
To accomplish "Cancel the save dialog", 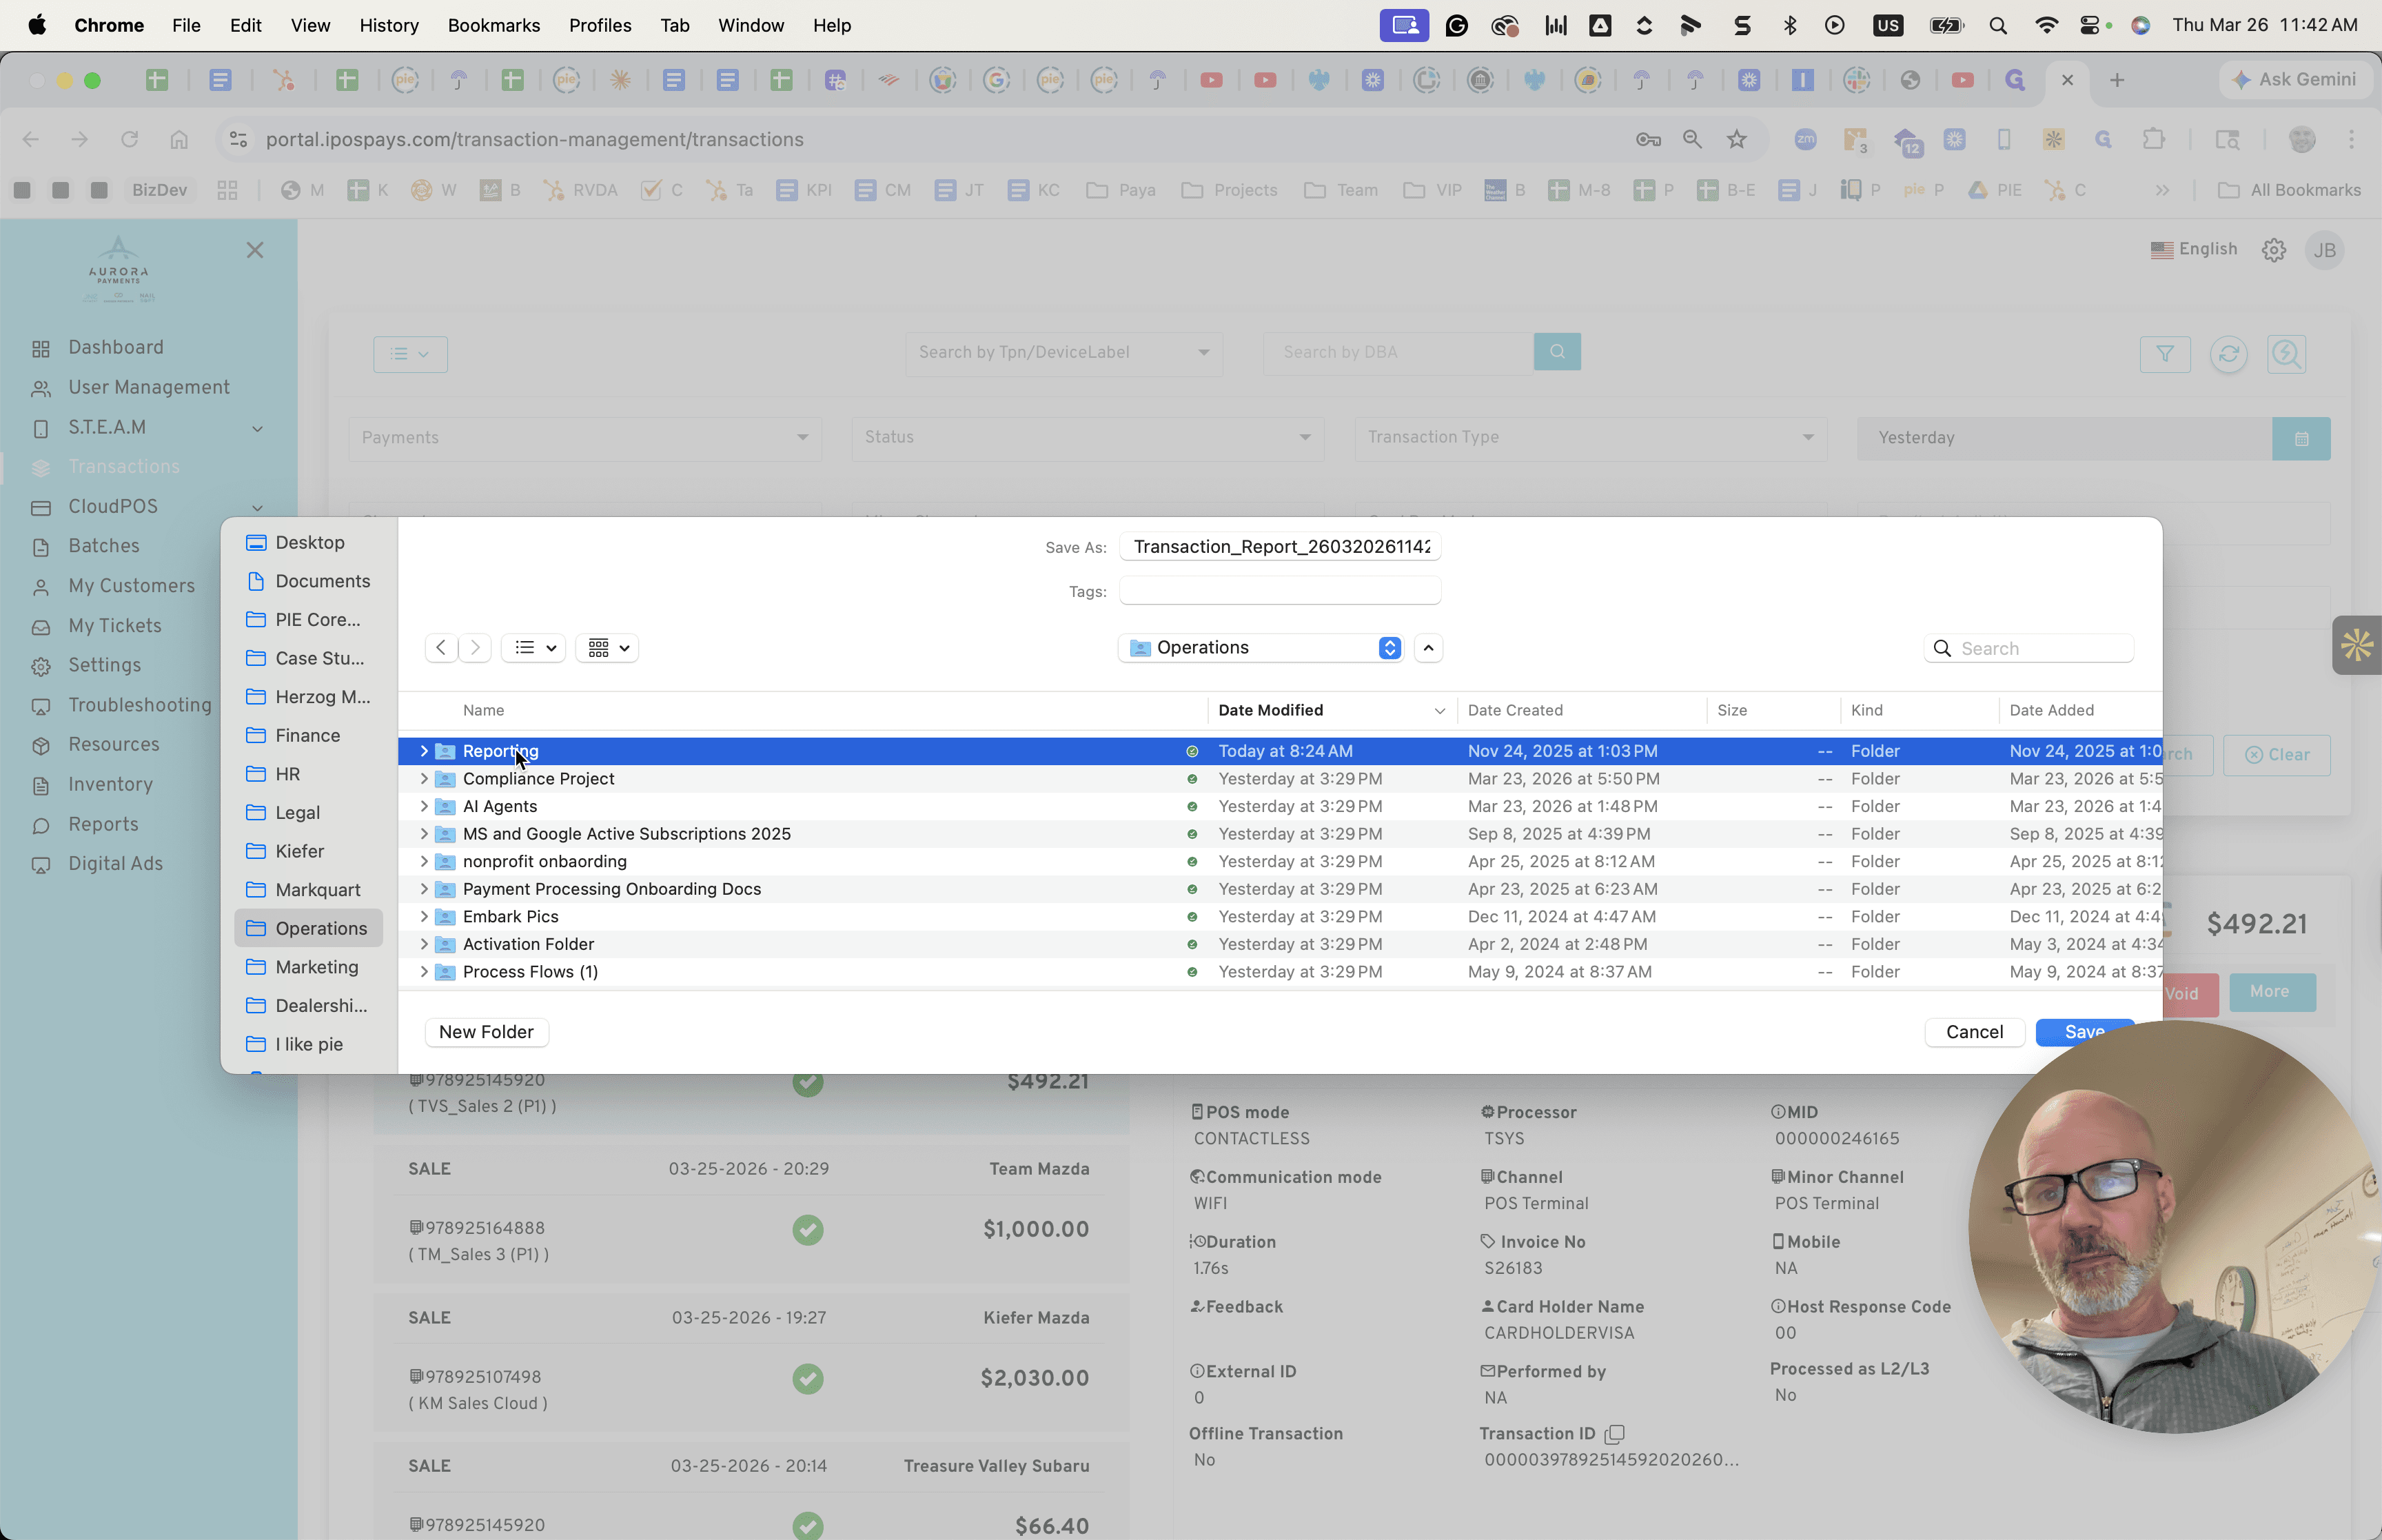I will (1973, 1031).
